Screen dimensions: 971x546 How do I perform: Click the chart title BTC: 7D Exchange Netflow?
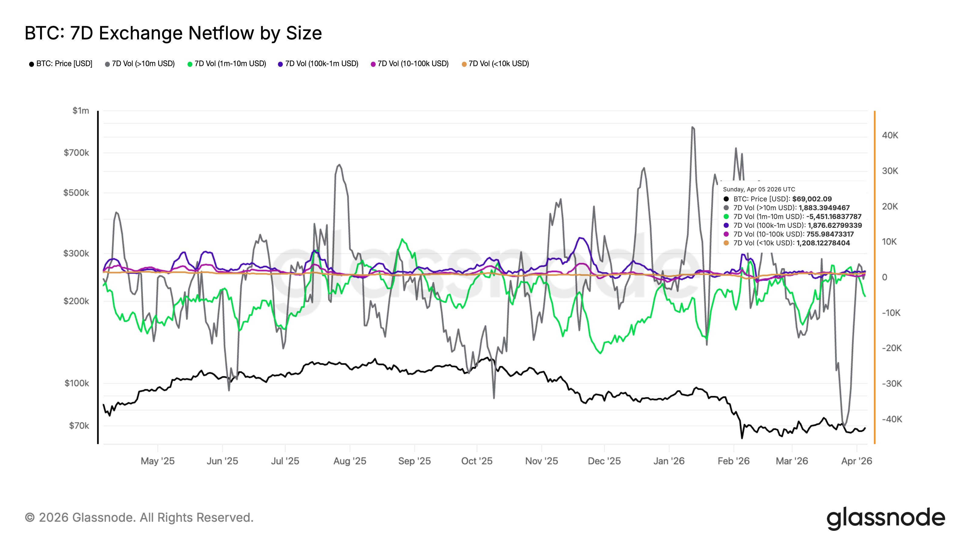click(173, 33)
